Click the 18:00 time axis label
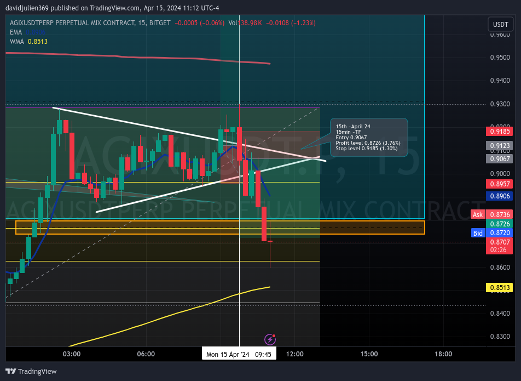Viewport: 521px width, 381px height. coord(443,354)
